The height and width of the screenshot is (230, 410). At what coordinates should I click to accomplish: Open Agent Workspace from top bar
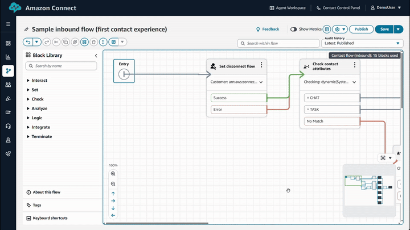click(x=287, y=9)
